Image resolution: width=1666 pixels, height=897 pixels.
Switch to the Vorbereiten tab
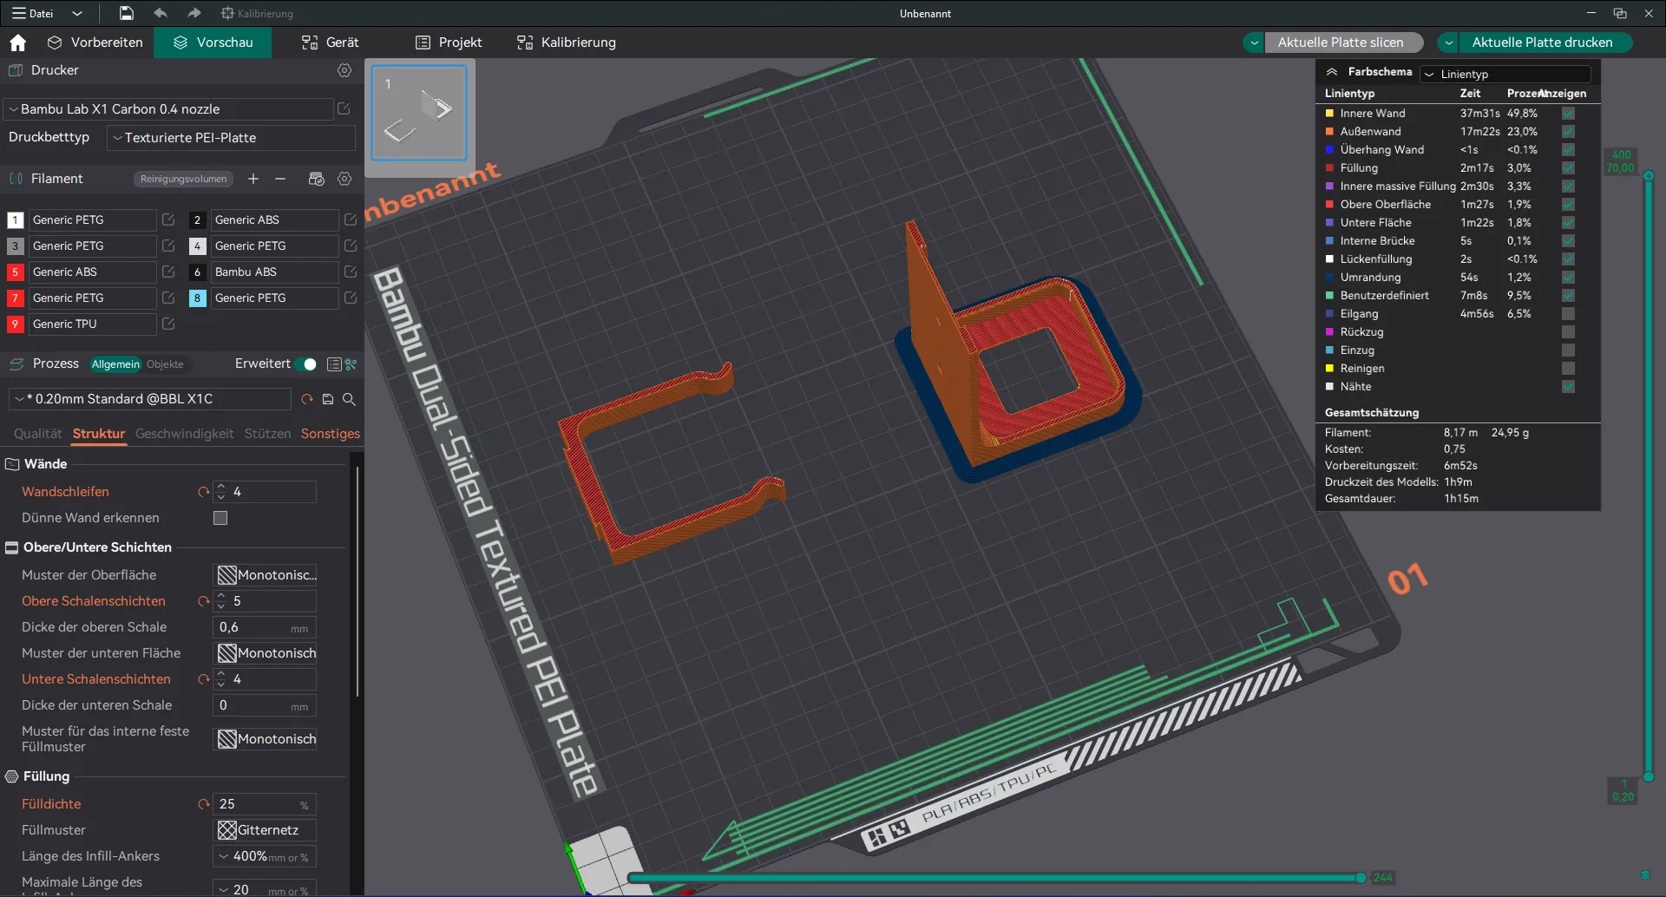click(95, 43)
